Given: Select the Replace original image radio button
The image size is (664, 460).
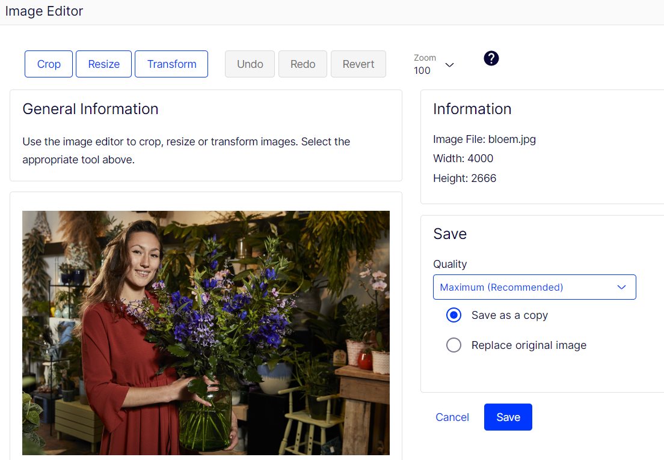Looking at the screenshot, I should tap(453, 345).
